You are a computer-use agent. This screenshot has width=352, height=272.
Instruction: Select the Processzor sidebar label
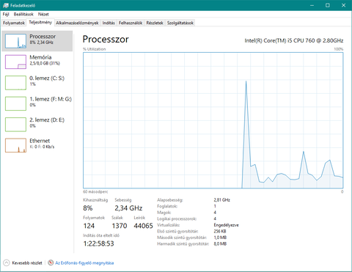[x=43, y=37]
